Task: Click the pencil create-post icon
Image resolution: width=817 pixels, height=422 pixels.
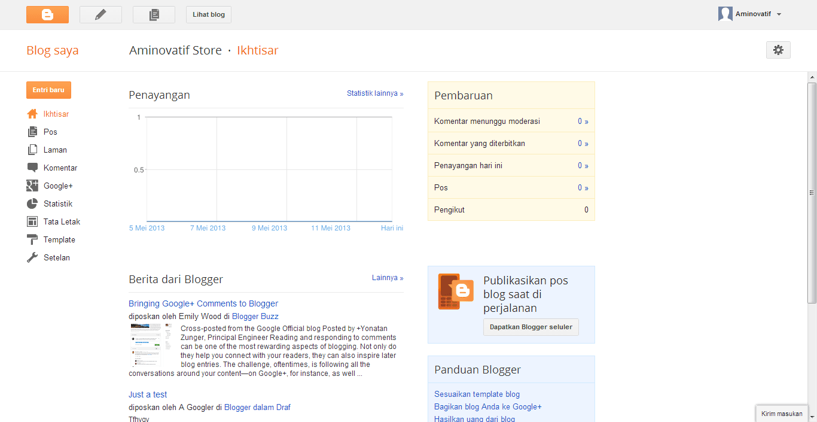Action: [100, 14]
